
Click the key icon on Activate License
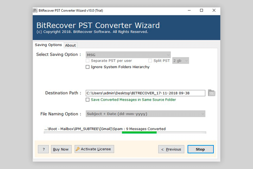pos(77,149)
